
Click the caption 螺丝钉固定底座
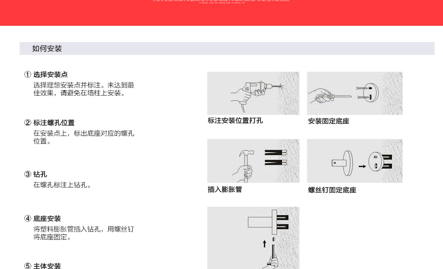tap(332, 190)
